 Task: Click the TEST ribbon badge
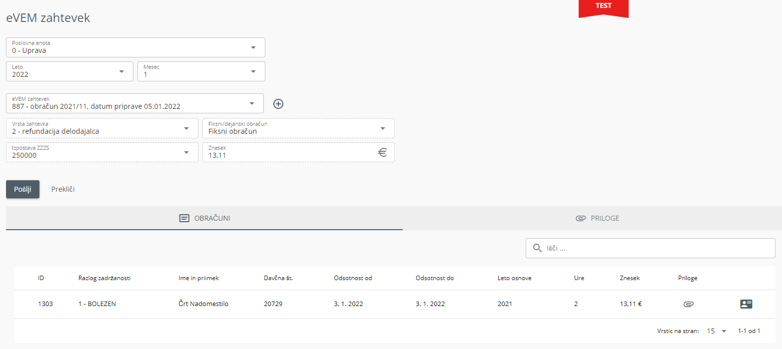coord(603,7)
